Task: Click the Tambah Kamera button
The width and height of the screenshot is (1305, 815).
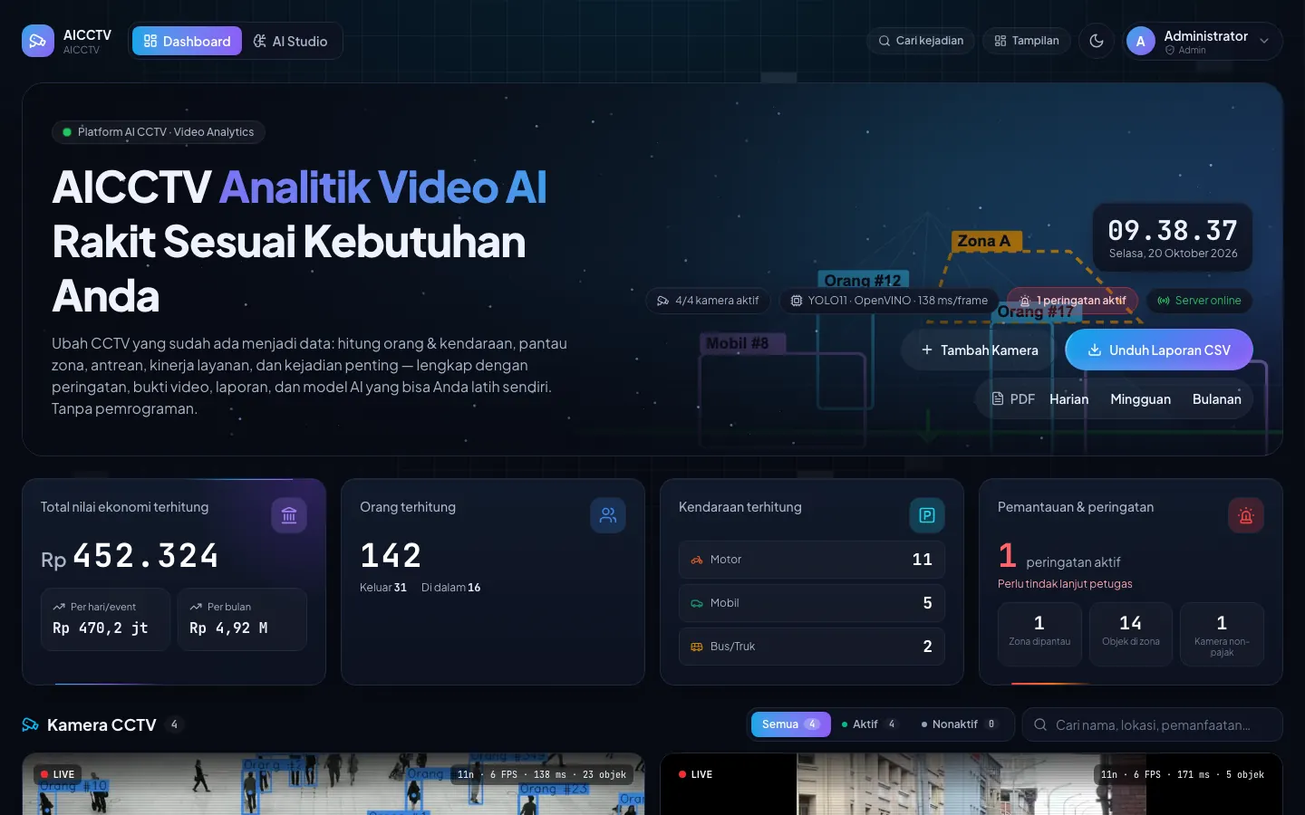Action: [980, 350]
